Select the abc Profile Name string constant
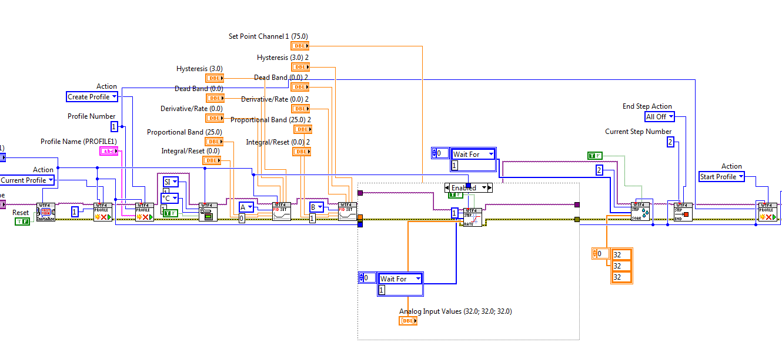Screen dimensions: 782x349 [x=109, y=151]
